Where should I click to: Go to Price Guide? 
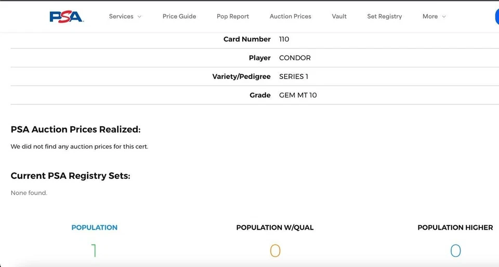[179, 17]
